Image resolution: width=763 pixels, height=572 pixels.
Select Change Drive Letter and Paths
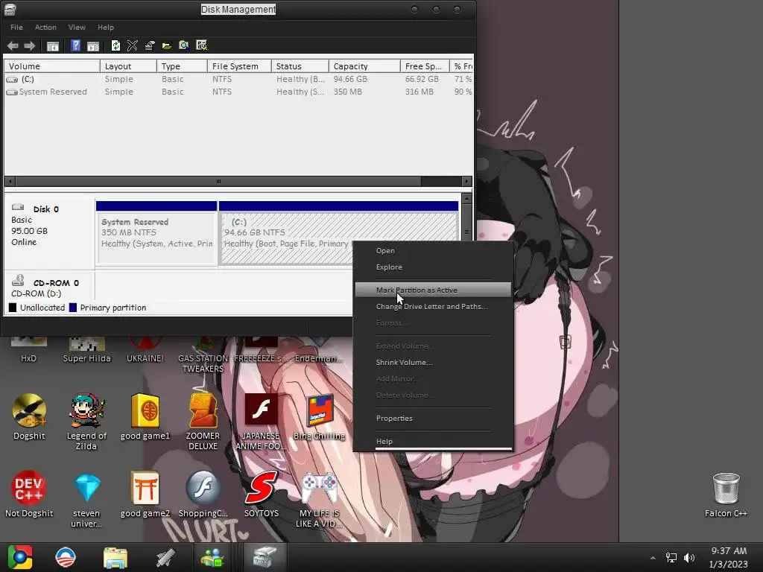coord(433,306)
